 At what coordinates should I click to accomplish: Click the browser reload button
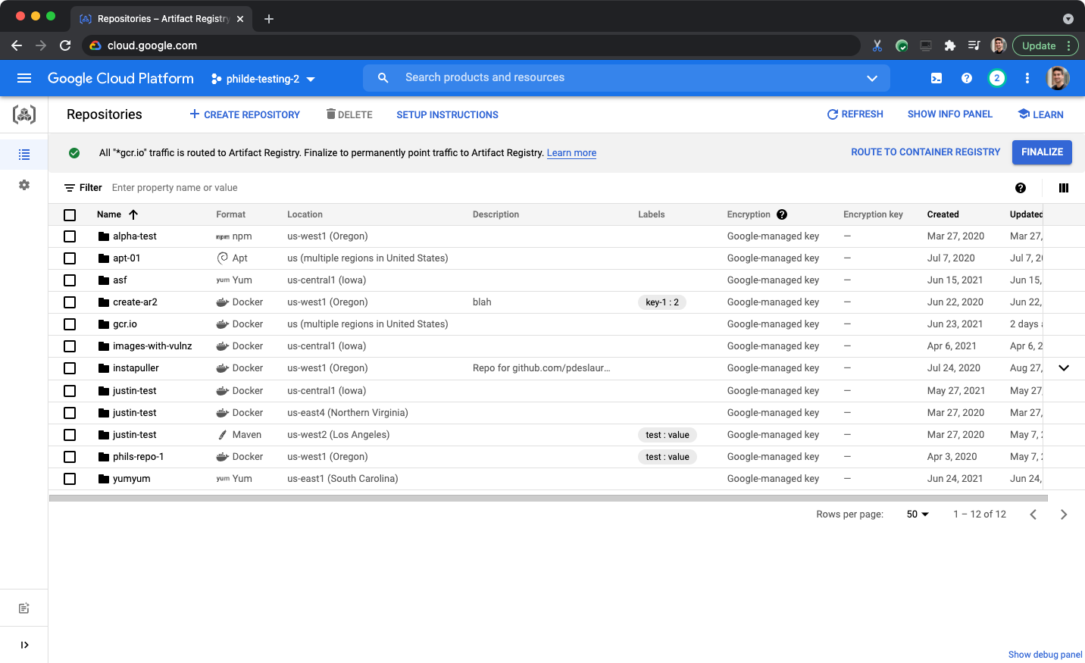pyautogui.click(x=65, y=45)
